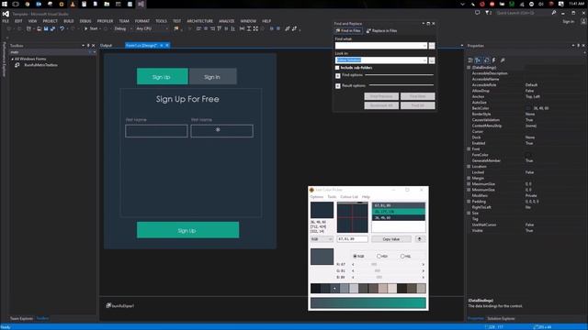Click the first name text box on form
Image resolution: width=588 pixels, height=330 pixels.
(x=156, y=131)
